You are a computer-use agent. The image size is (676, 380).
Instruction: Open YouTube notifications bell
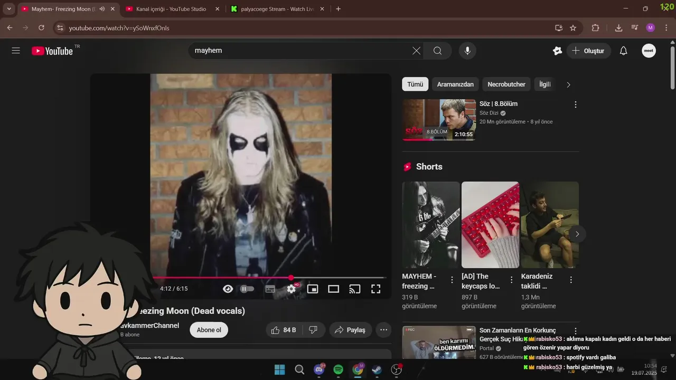click(x=623, y=51)
